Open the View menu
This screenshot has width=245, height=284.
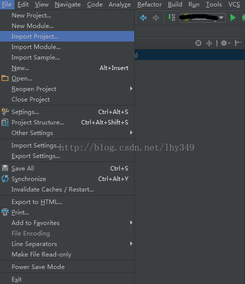click(42, 4)
